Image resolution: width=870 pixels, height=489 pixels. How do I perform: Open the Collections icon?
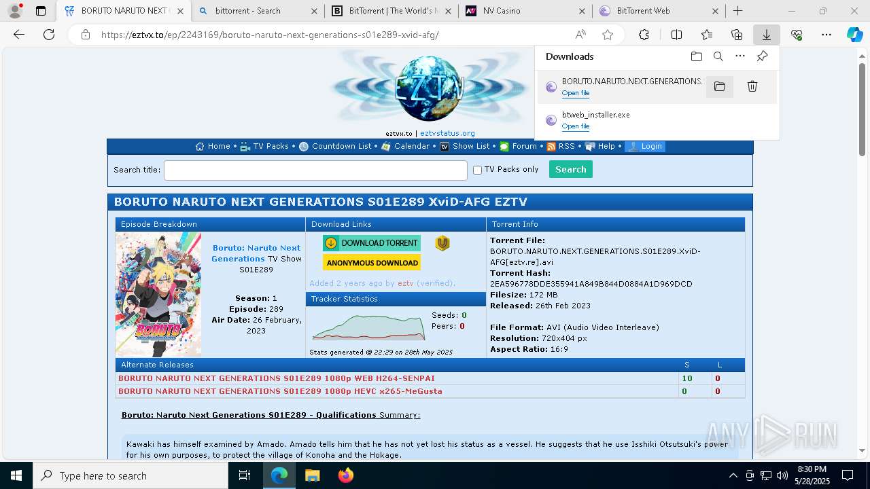click(x=737, y=35)
